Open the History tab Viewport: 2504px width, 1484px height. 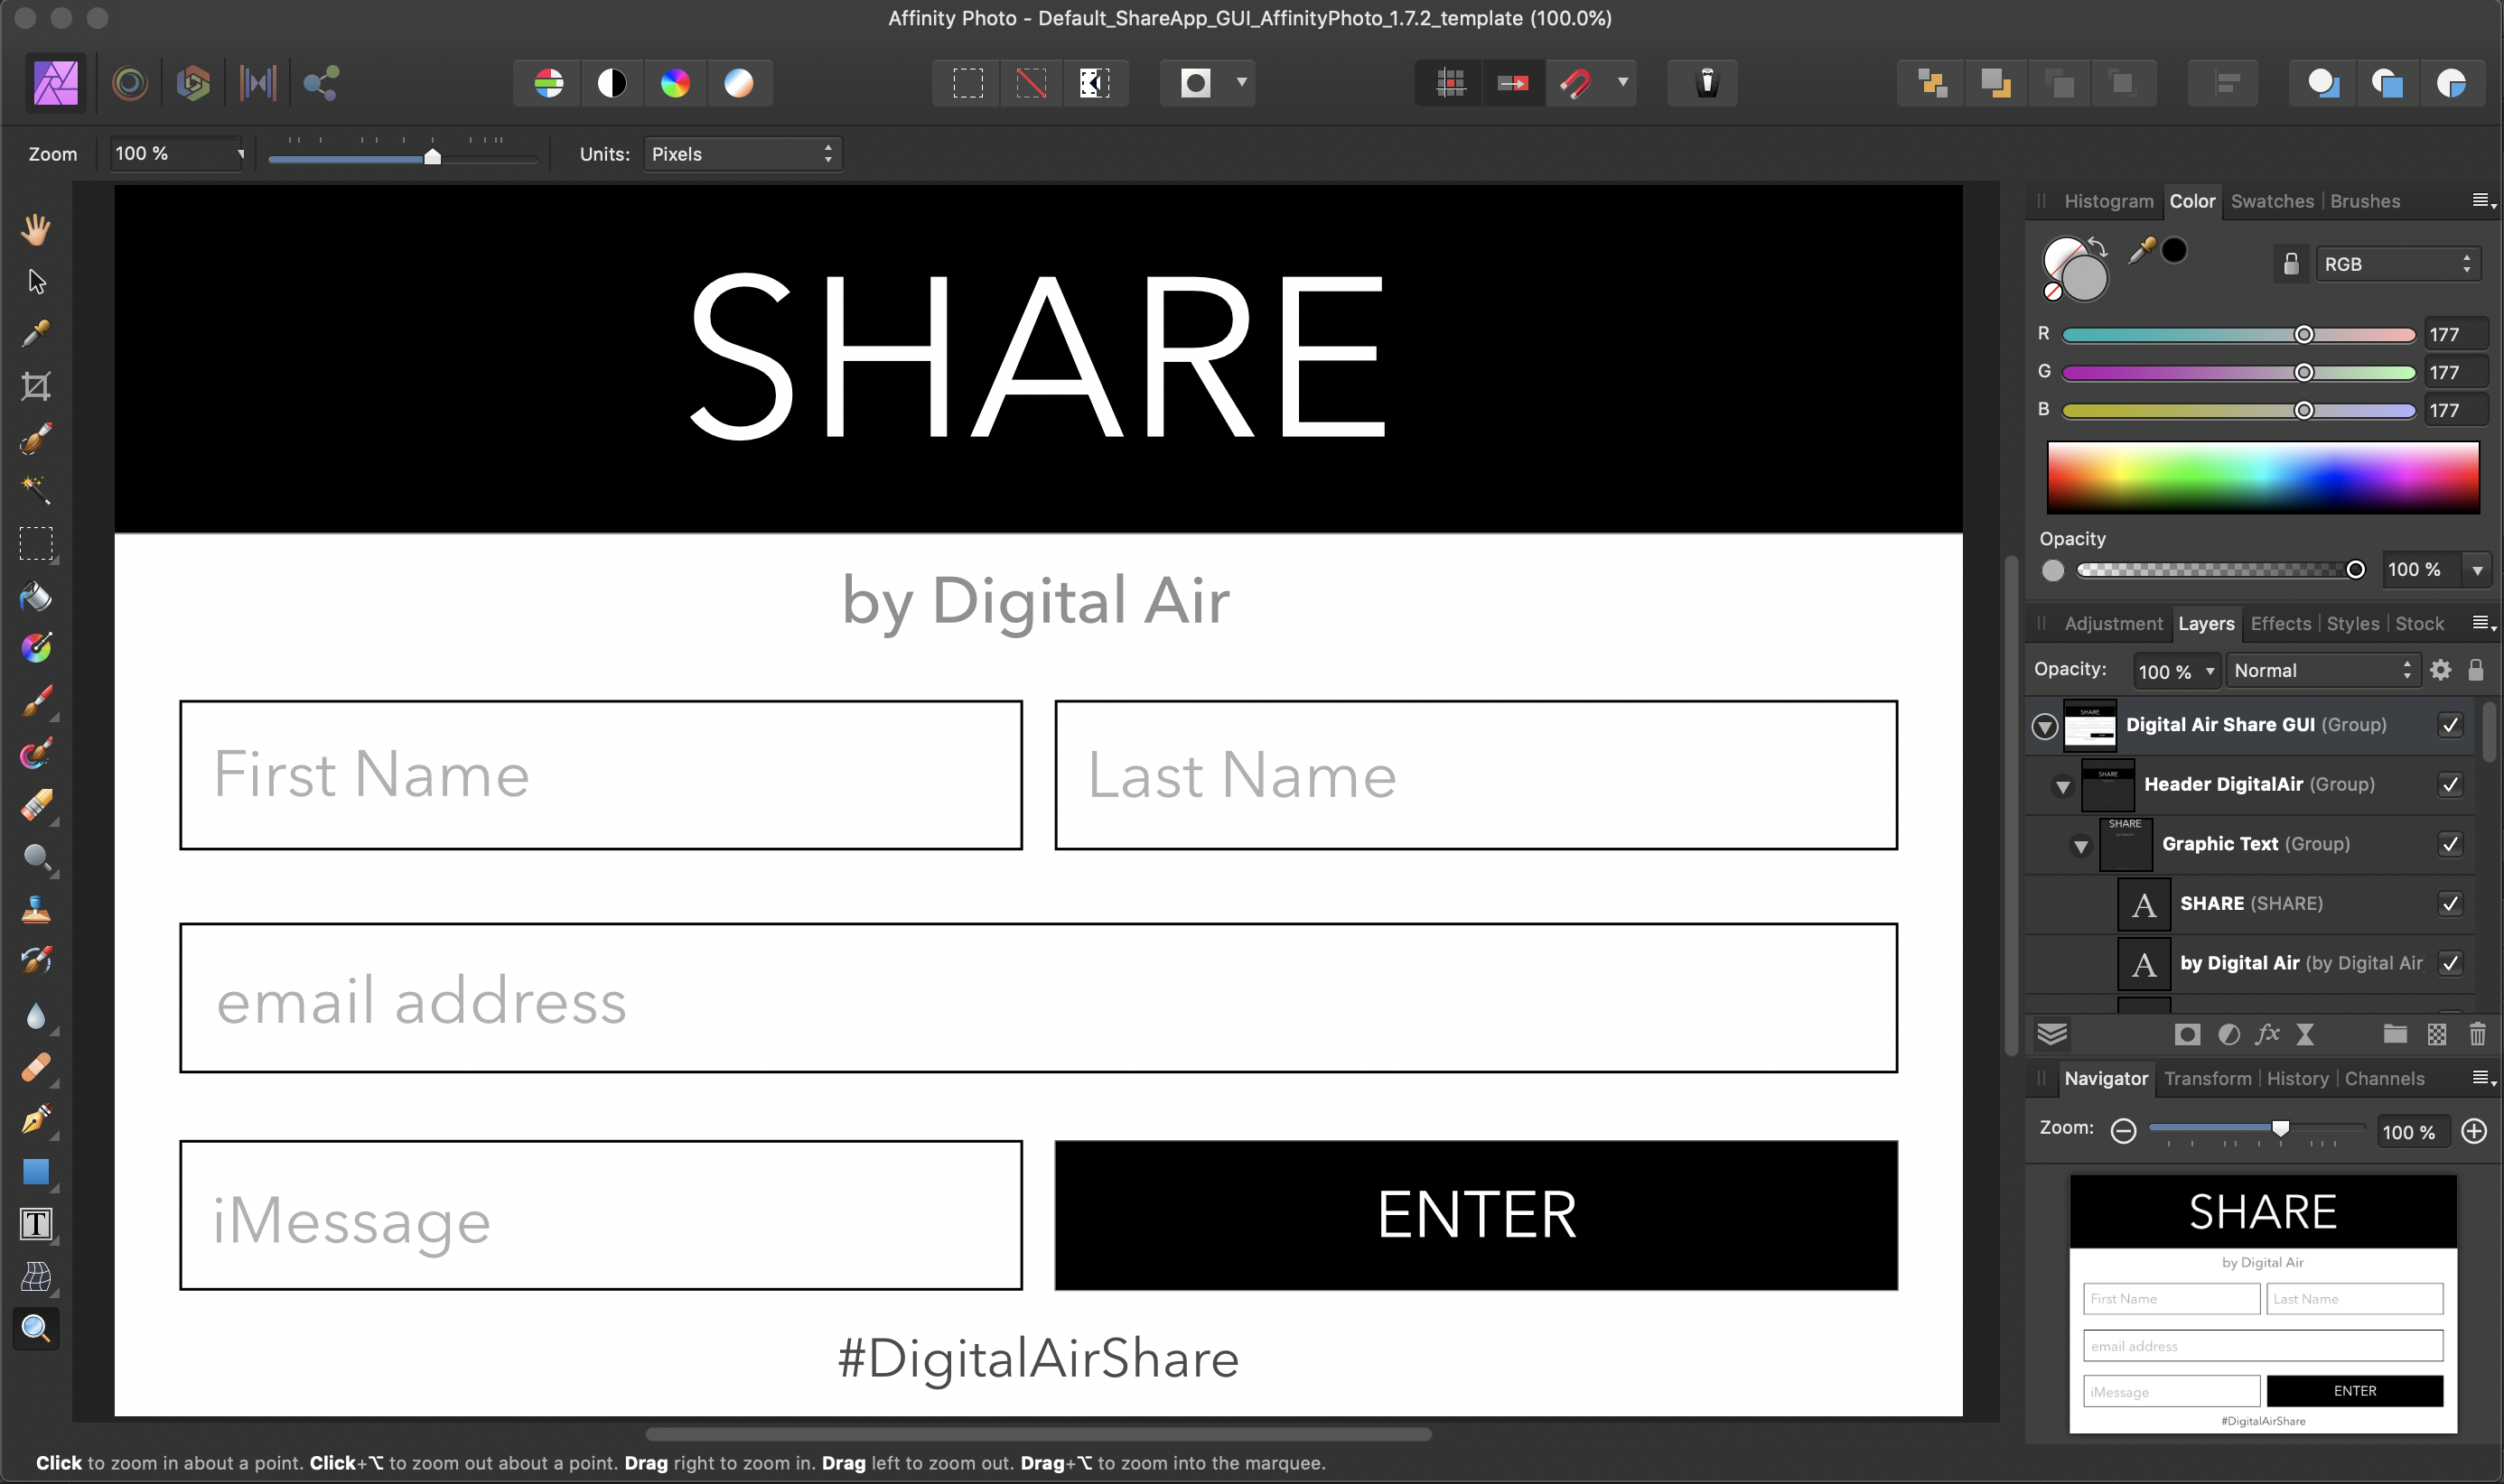2297,1078
